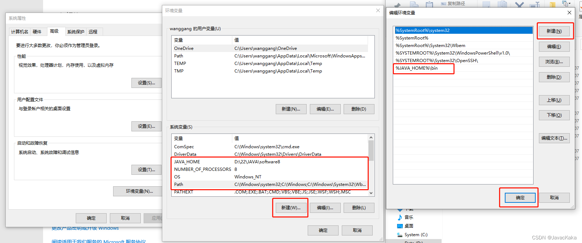582x243 pixels.
Task: Select system variable Path row
Action: [x=270, y=184]
